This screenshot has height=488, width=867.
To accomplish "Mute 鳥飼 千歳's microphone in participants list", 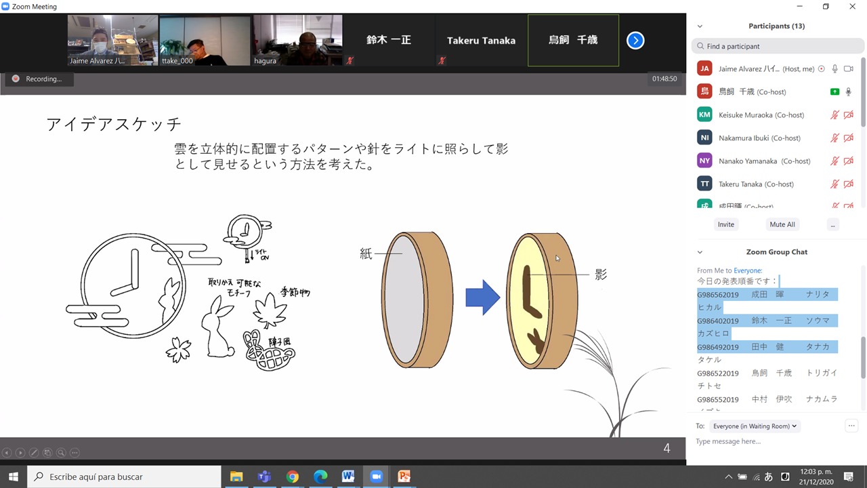I will tap(848, 91).
